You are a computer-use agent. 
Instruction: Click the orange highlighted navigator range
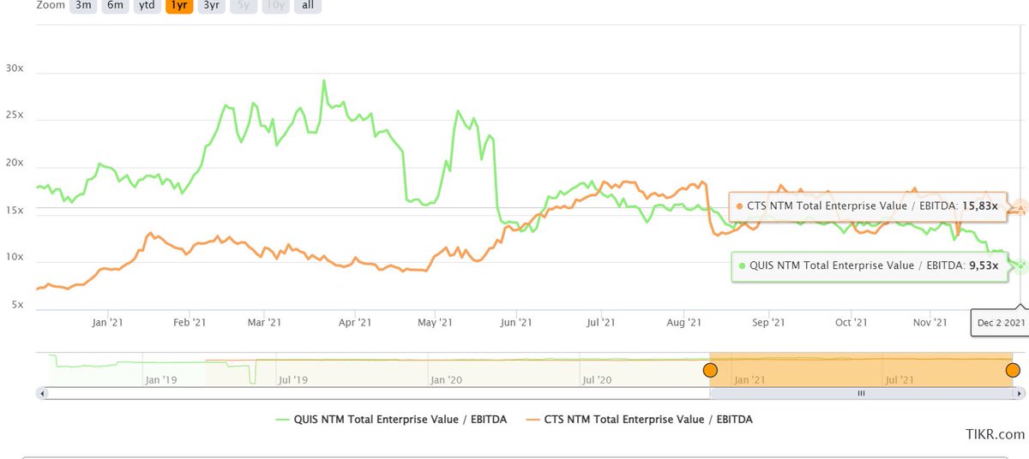point(861,369)
